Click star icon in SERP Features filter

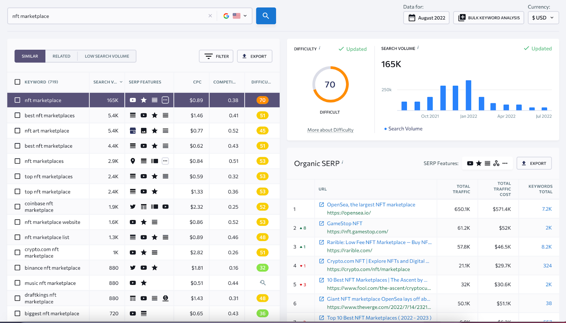click(x=479, y=163)
